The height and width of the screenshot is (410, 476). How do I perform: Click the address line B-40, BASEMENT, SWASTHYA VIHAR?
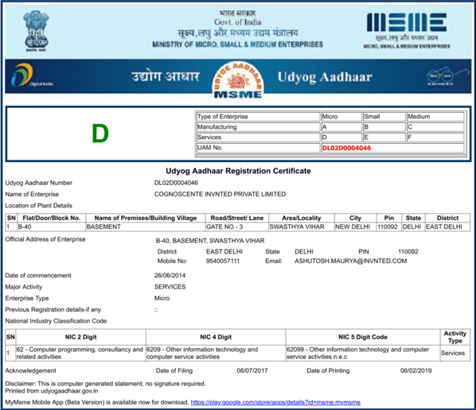coord(210,241)
